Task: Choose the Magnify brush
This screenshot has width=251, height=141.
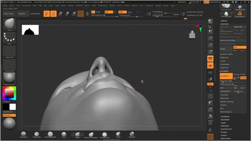Action: (132, 135)
